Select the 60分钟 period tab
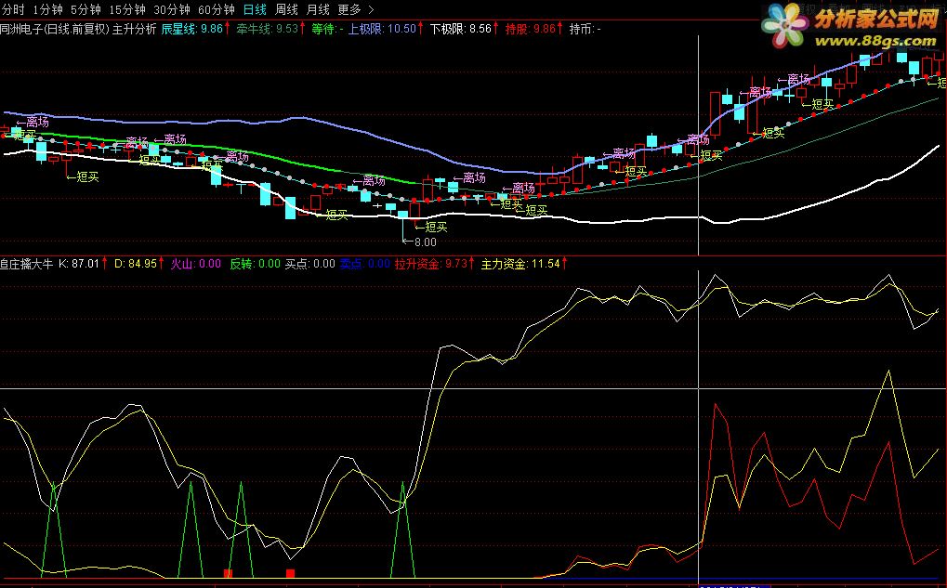Viewport: 947px width, 588px height. click(217, 9)
